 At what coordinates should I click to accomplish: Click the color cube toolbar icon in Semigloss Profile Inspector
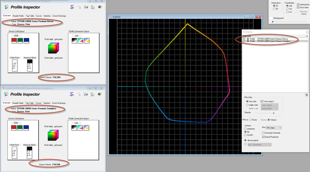[100, 94]
